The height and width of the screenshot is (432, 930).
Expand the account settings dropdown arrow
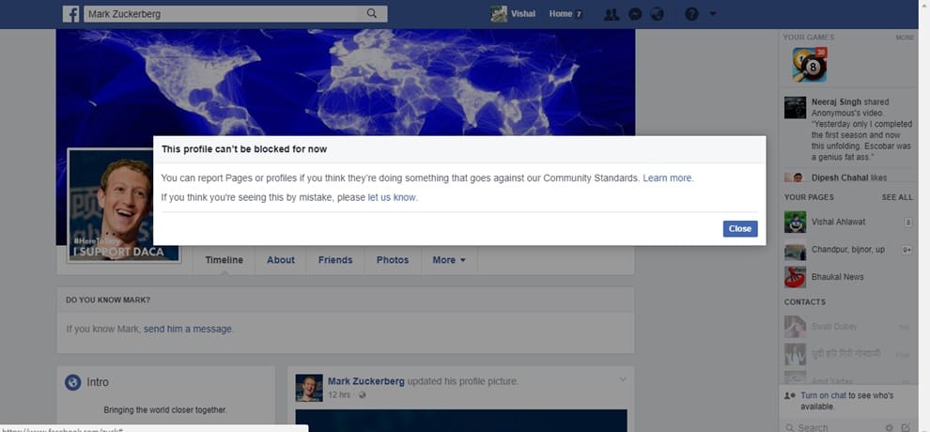click(713, 14)
